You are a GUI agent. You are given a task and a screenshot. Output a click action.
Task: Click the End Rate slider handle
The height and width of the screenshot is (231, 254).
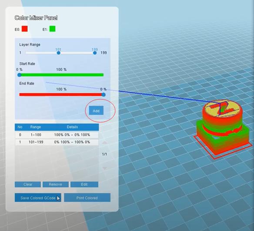click(104, 94)
